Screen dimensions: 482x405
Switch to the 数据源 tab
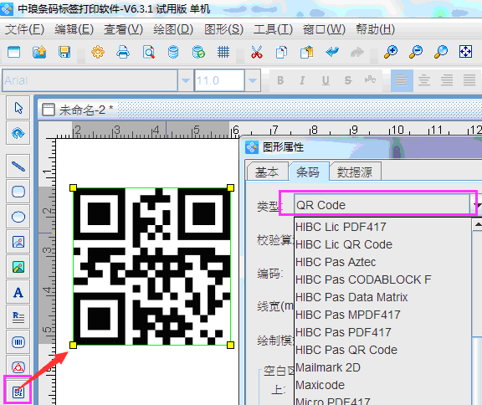[355, 172]
